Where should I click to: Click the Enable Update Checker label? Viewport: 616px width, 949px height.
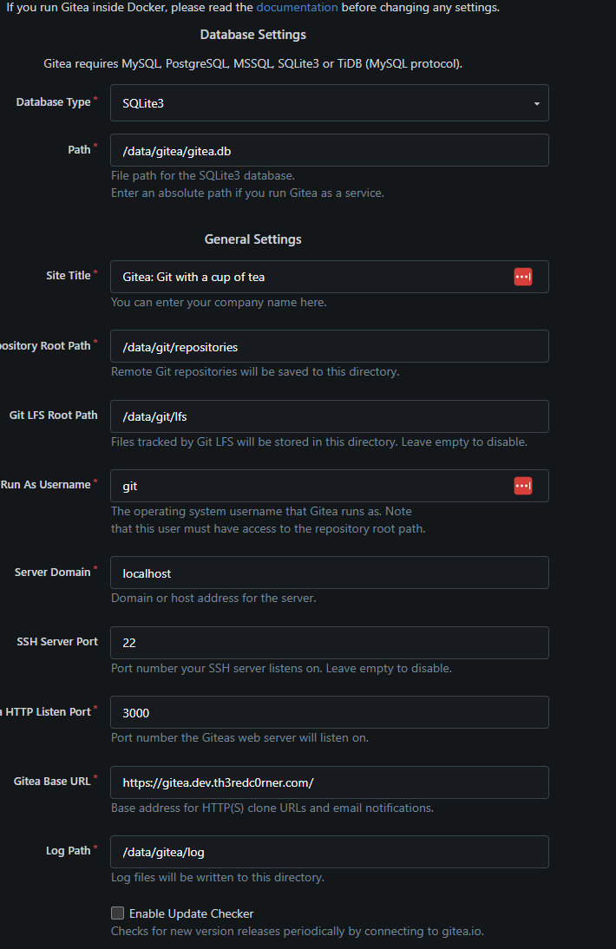[x=191, y=913]
